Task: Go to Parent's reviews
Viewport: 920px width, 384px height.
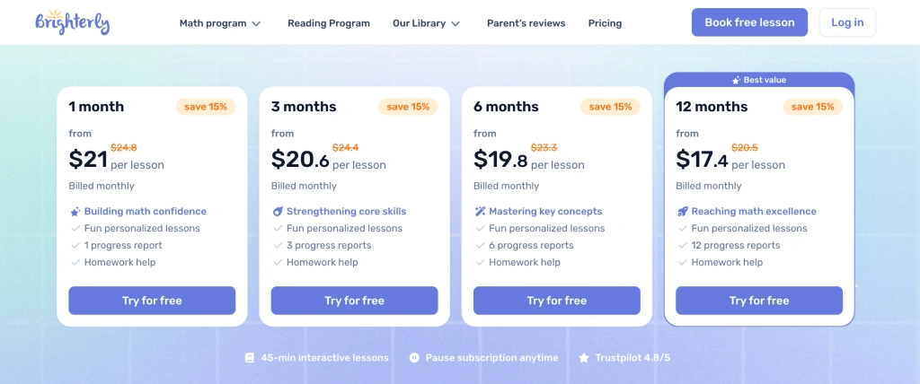Action: (x=526, y=23)
